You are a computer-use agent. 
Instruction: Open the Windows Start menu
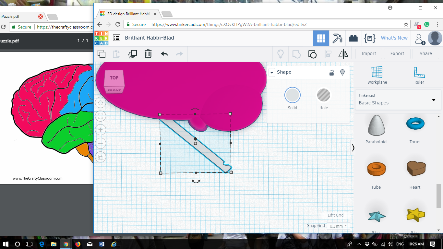click(x=6, y=244)
